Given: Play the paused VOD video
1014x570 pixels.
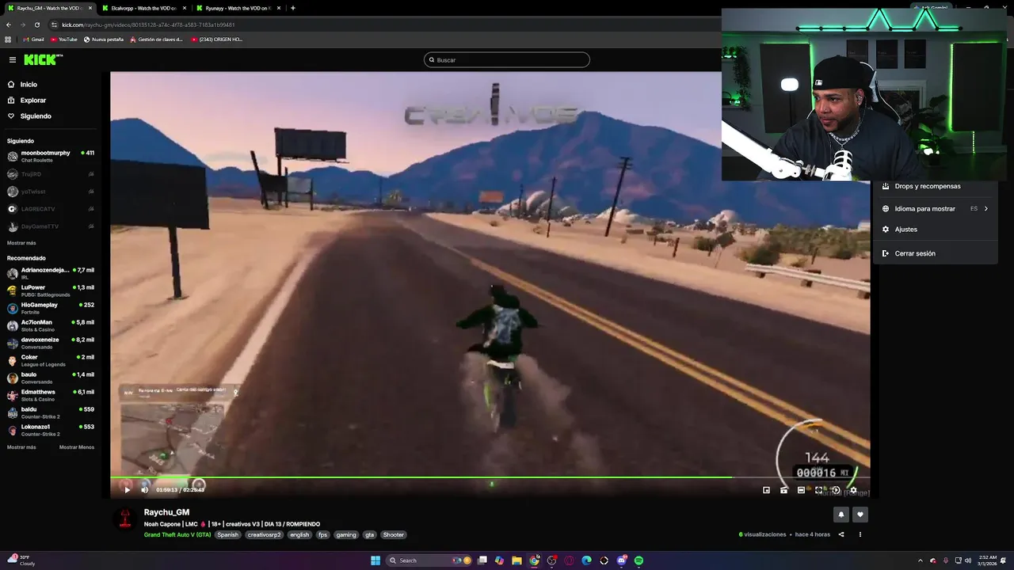Looking at the screenshot, I should (x=127, y=489).
